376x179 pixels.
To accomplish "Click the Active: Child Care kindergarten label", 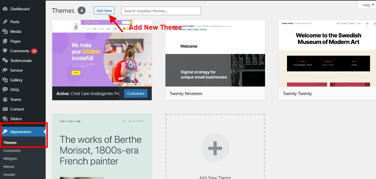I will pos(88,93).
